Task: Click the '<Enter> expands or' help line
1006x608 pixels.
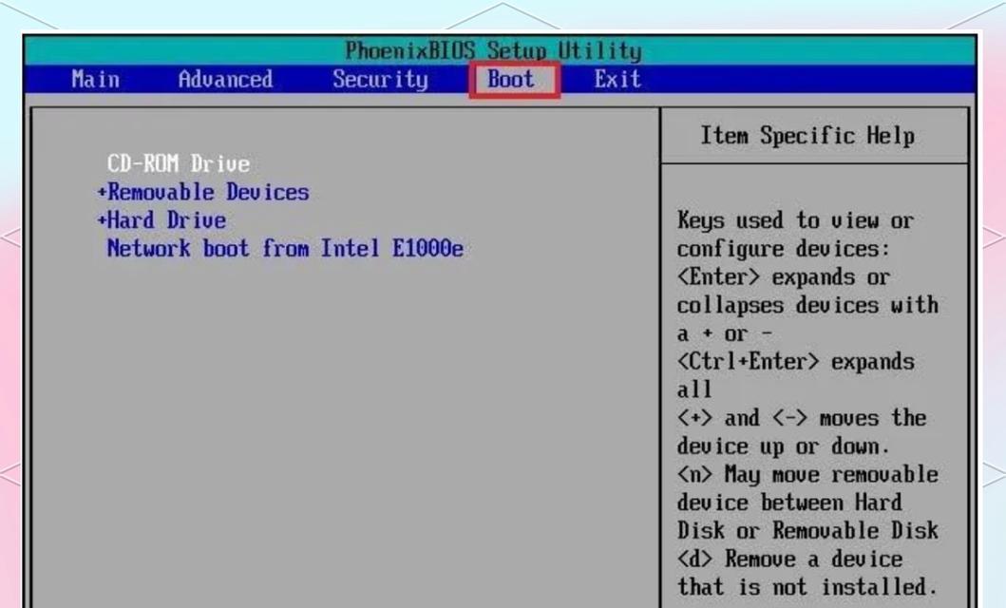Action: pos(783,277)
